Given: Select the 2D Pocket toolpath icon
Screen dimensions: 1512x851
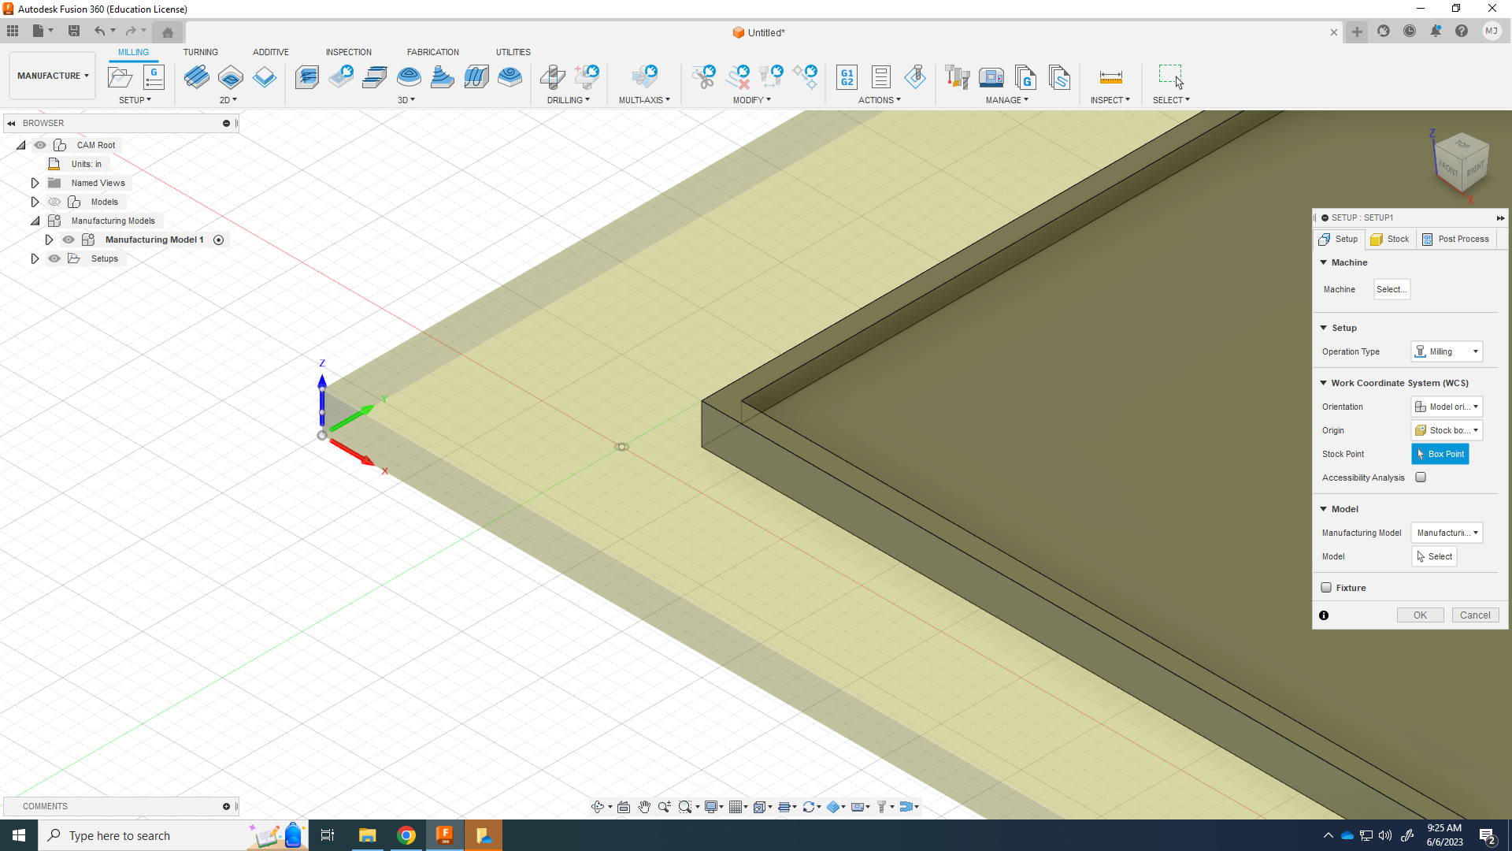Looking at the screenshot, I should tap(231, 77).
